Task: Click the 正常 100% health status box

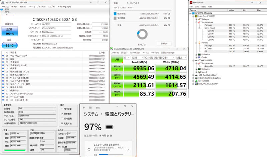Action: [x=10, y=32]
